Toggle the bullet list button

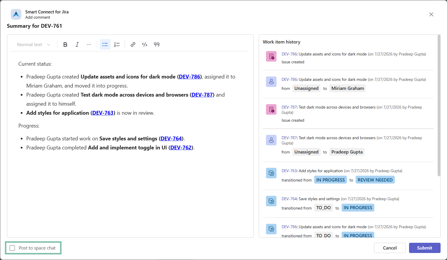coord(105,44)
